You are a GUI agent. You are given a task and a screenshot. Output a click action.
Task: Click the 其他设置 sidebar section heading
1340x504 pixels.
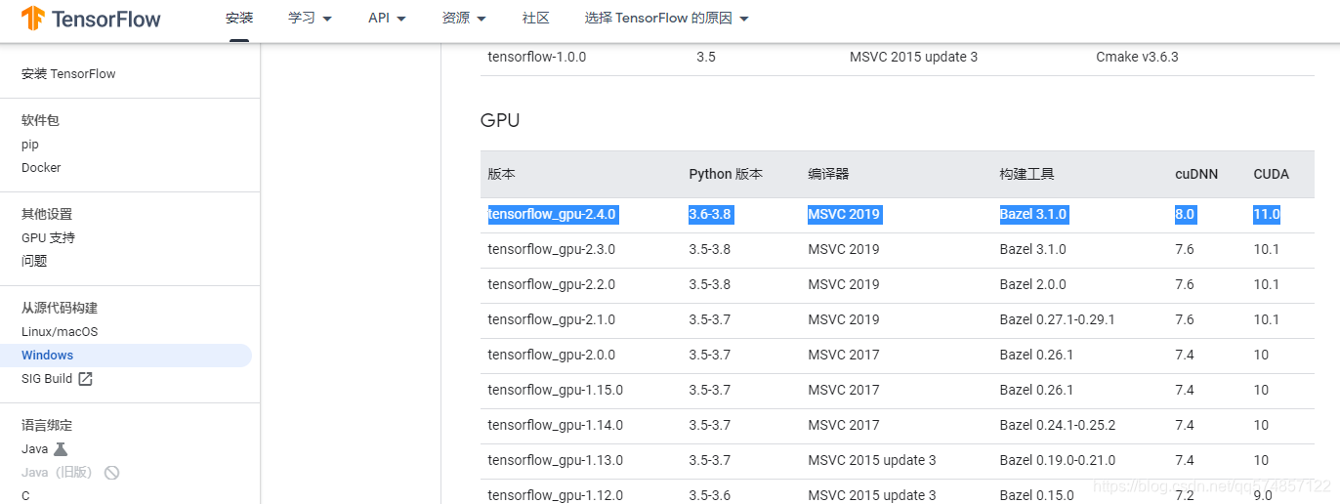pos(47,215)
